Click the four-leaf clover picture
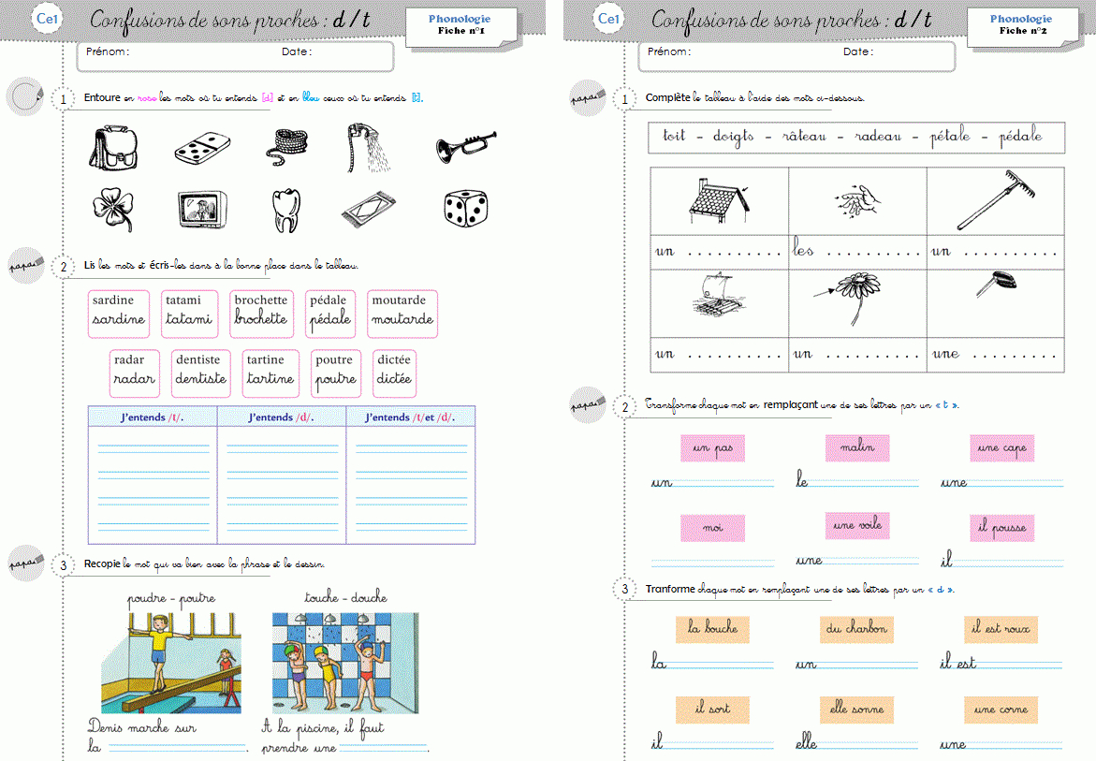This screenshot has height=761, width=1096. click(112, 210)
